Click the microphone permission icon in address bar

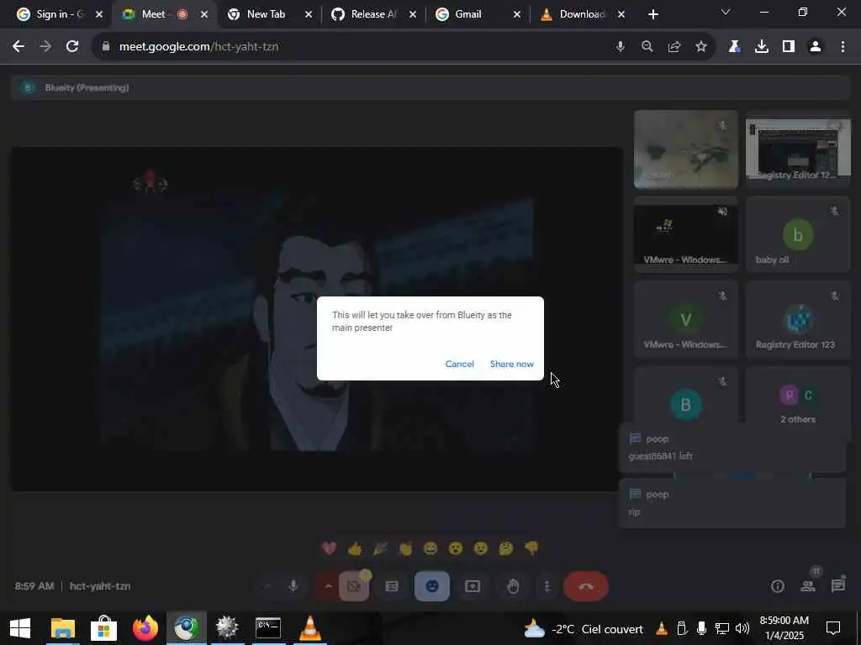pos(620,47)
